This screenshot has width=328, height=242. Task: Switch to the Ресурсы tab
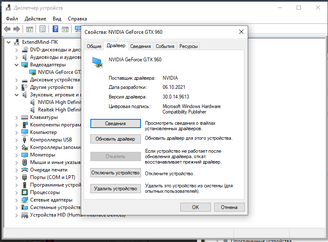coord(188,46)
